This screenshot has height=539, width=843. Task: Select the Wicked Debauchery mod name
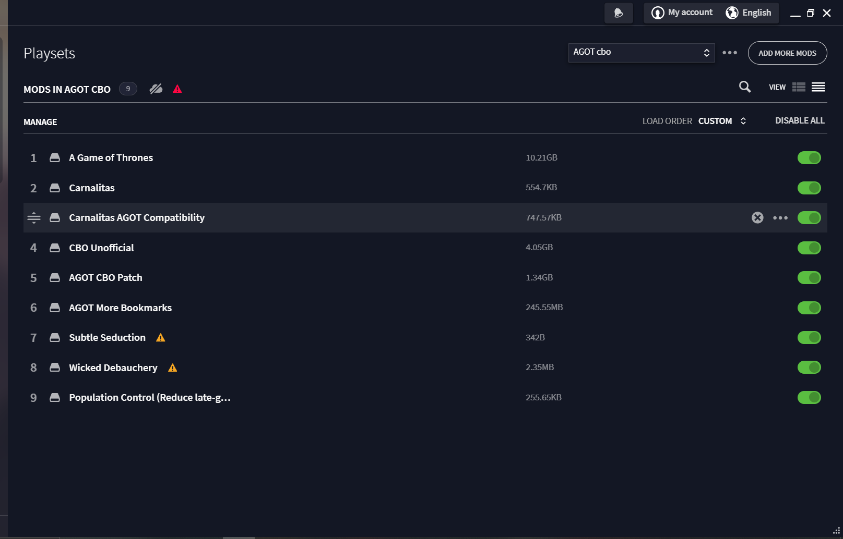113,368
